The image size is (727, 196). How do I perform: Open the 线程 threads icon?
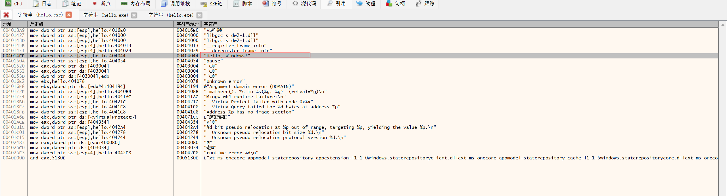click(360, 3)
